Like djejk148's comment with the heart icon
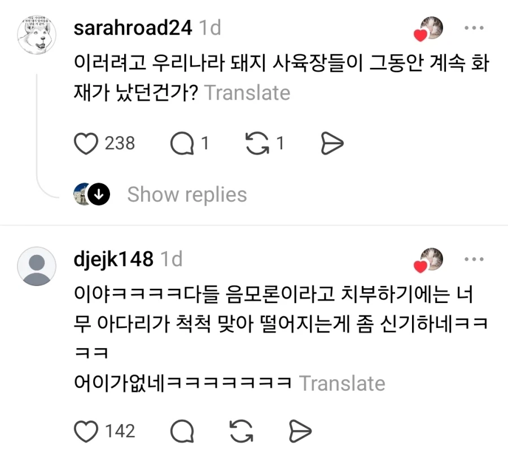 (x=86, y=431)
